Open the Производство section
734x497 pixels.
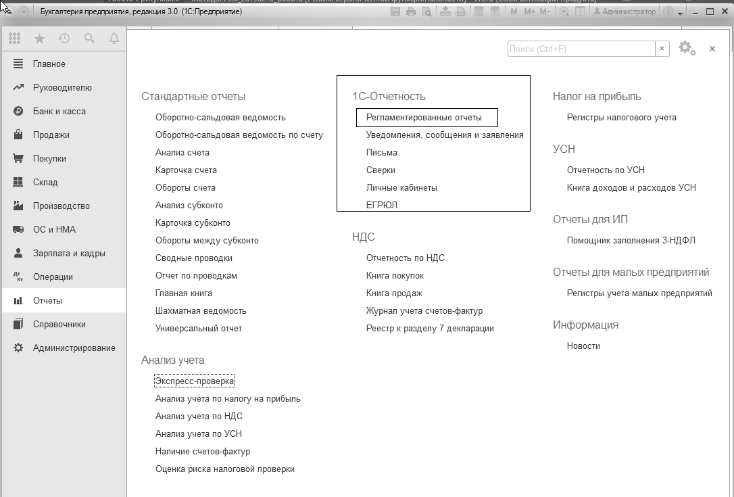[64, 206]
